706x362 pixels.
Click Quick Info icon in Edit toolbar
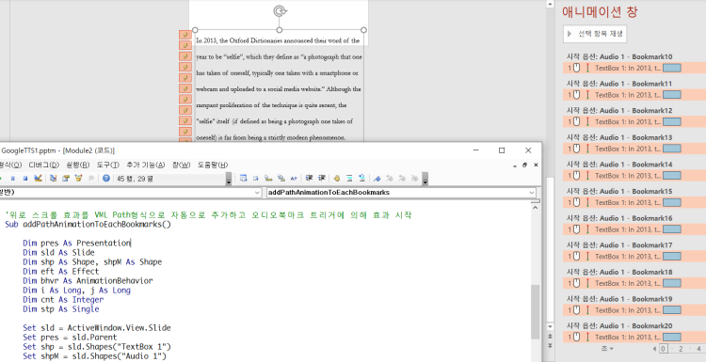[x=268, y=179]
